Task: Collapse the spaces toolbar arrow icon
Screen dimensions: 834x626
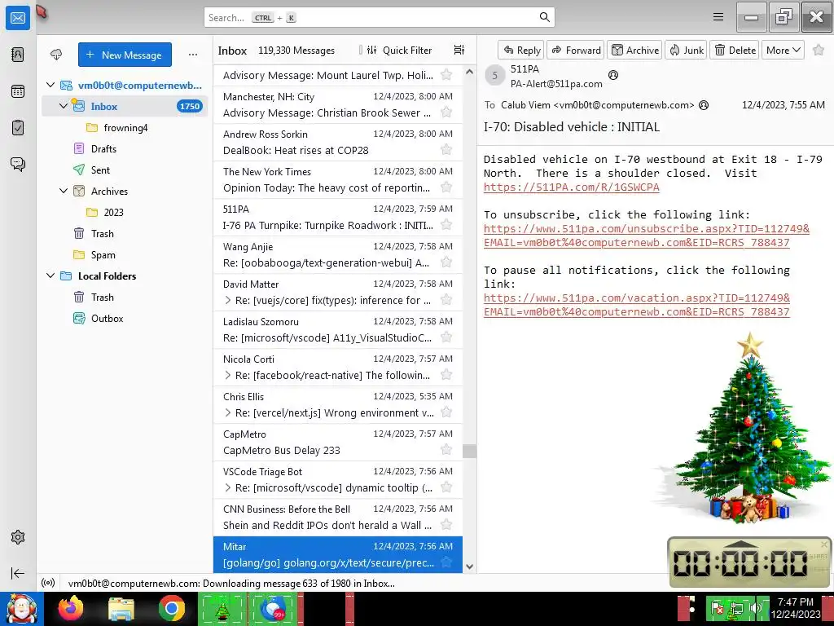Action: [x=18, y=573]
